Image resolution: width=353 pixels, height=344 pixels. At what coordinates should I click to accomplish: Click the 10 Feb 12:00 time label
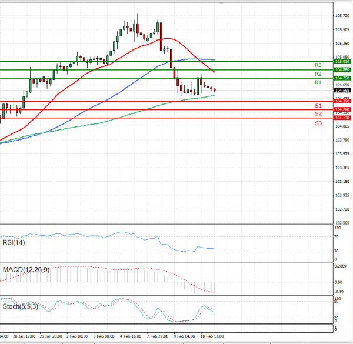coord(212,336)
